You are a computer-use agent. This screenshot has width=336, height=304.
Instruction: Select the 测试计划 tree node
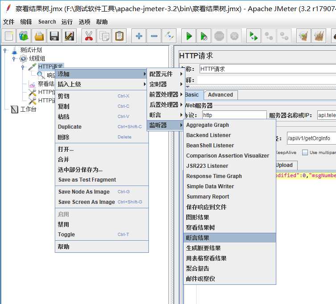tap(31, 50)
